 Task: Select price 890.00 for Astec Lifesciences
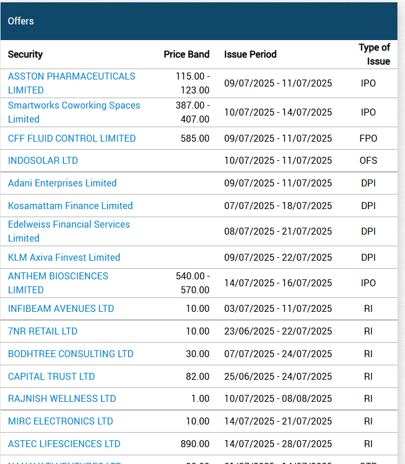tap(195, 444)
